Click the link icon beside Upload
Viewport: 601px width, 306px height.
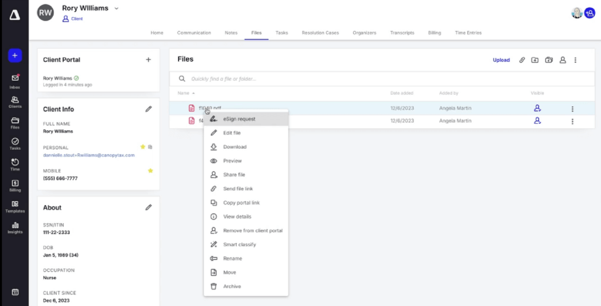pos(522,60)
